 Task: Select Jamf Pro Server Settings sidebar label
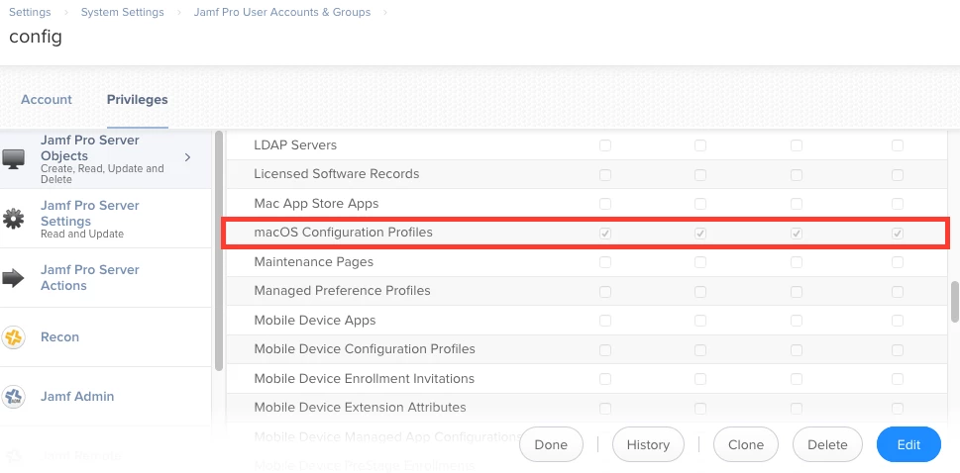pos(90,213)
